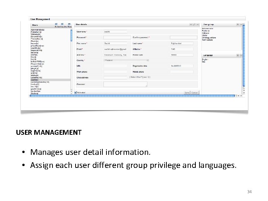Image resolution: width=268 pixels, height=201 pixels.
Task: Open the Country dropdown showing Thailand
Action: point(126,60)
